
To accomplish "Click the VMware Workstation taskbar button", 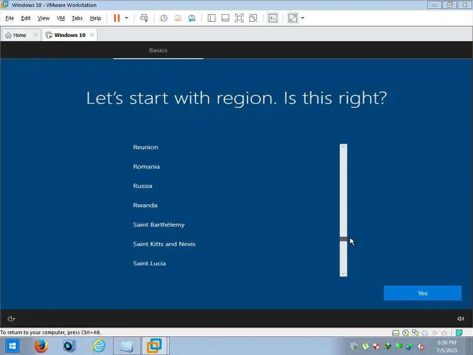I will coord(154,346).
